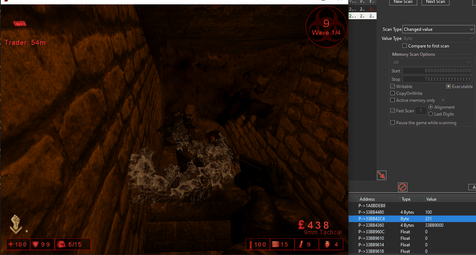The height and width of the screenshot is (255, 476).
Task: Click the red no-entry clear list icon
Action: [x=403, y=187]
